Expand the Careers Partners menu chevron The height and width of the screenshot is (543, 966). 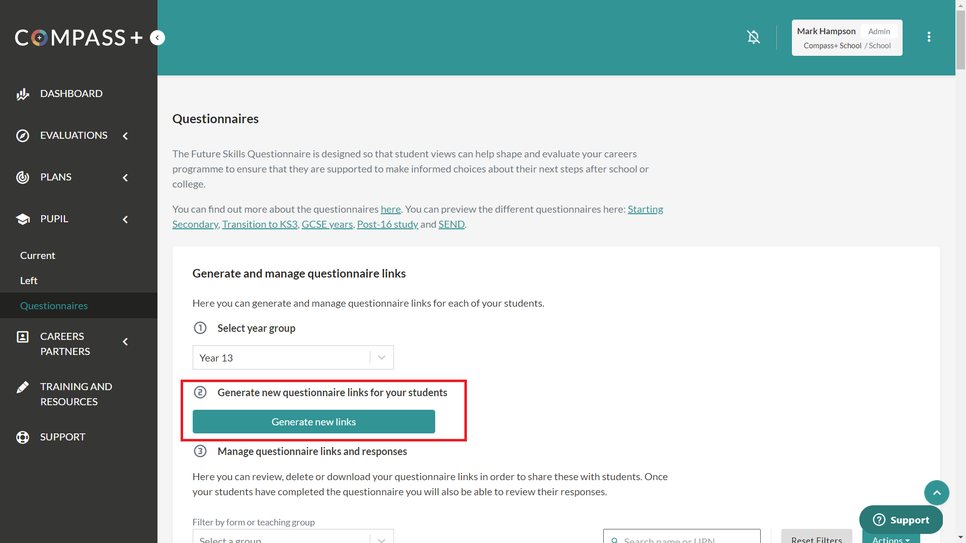click(x=125, y=342)
